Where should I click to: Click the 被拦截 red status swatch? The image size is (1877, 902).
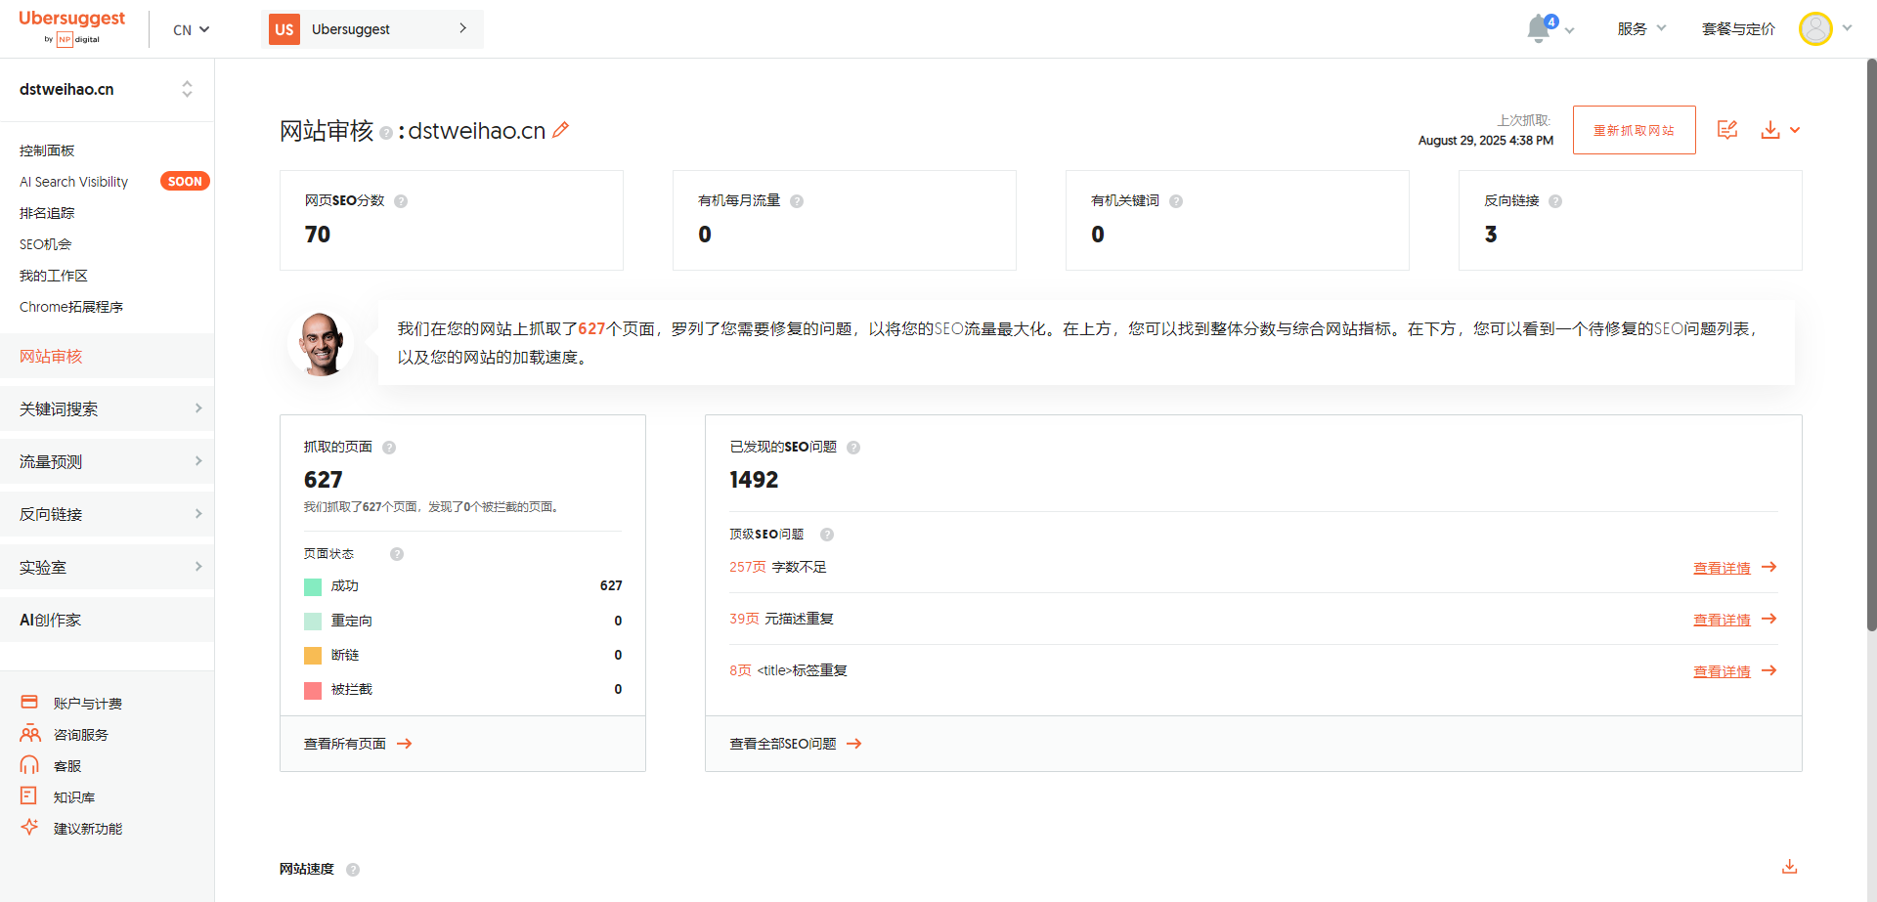click(313, 690)
